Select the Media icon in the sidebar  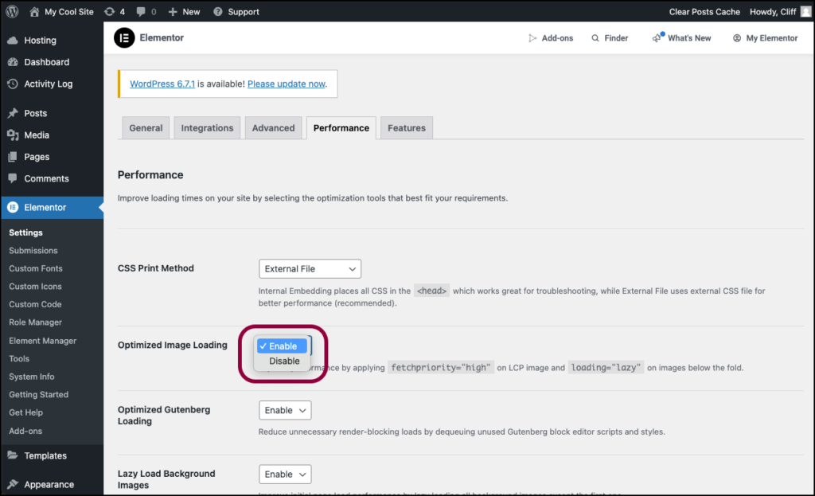click(11, 135)
